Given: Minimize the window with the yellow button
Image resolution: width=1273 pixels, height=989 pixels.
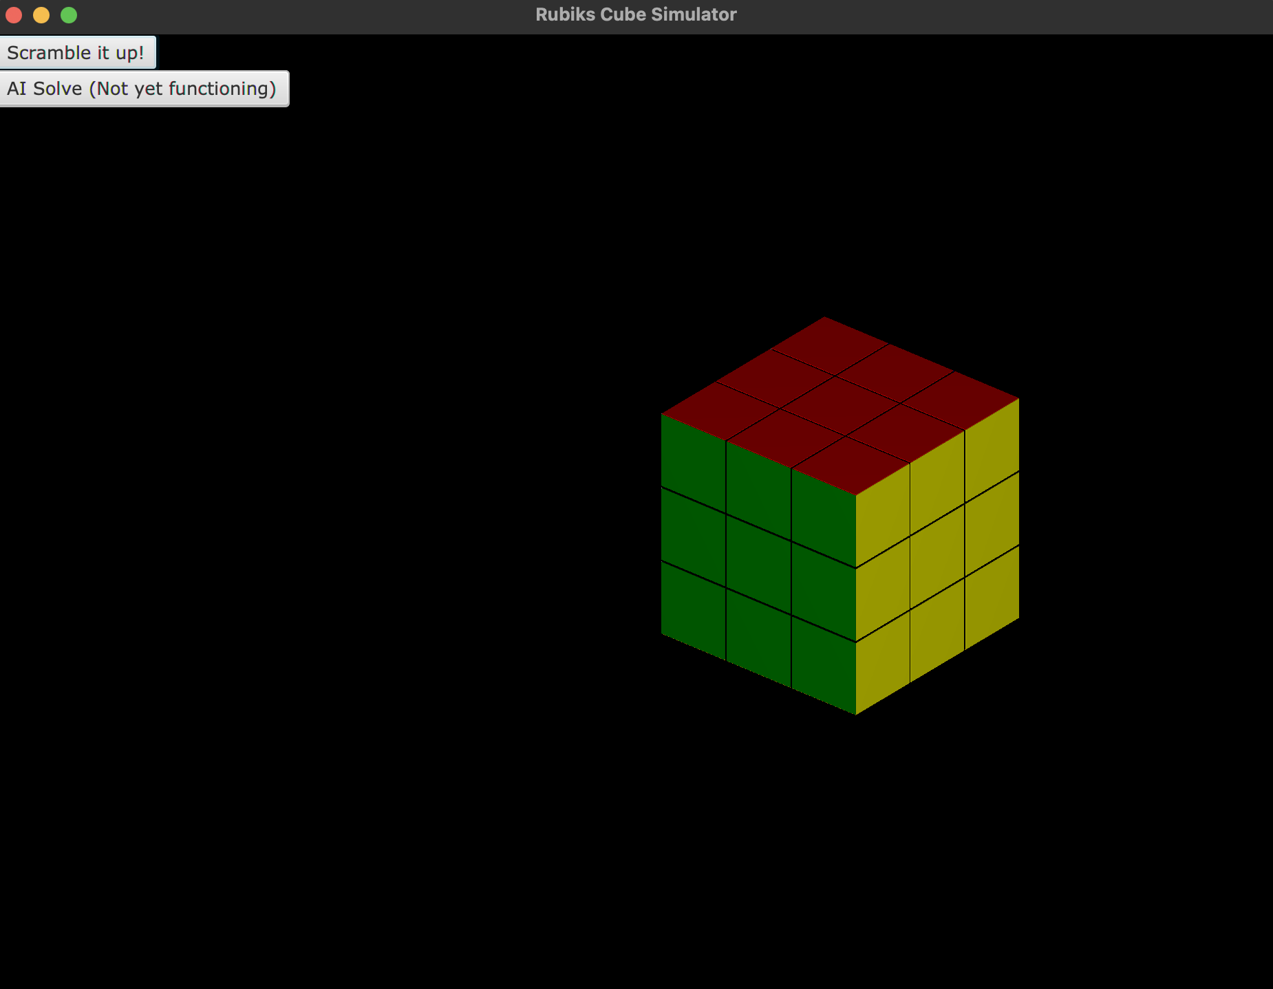Looking at the screenshot, I should pos(41,14).
